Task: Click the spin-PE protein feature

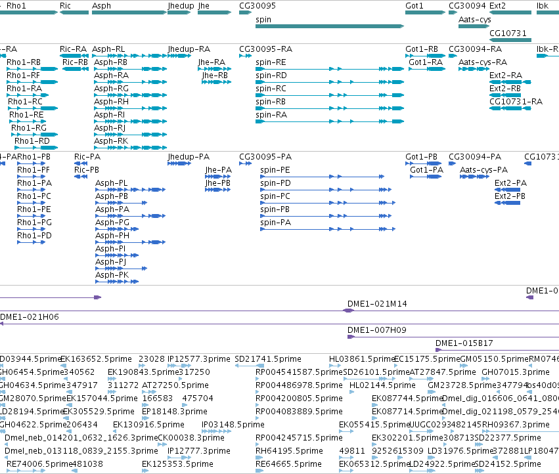Action: tap(323, 177)
